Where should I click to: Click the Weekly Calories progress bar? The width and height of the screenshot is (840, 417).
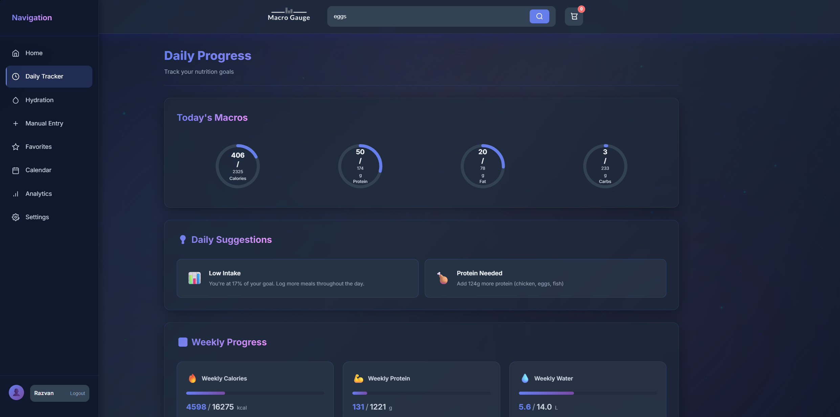point(255,393)
